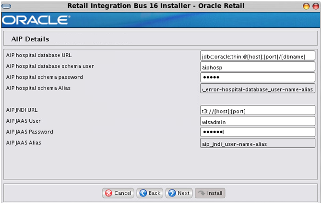
Task: Click the 'AIP hospital database schema user' label
Action: (50, 66)
